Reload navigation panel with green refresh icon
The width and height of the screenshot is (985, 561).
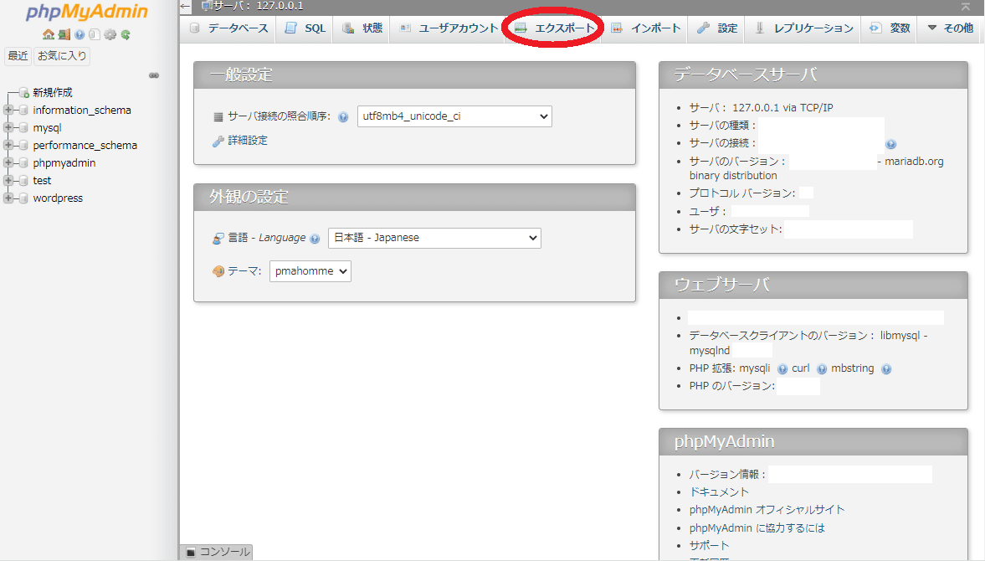126,34
